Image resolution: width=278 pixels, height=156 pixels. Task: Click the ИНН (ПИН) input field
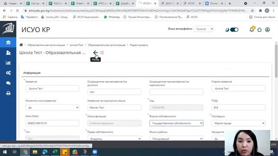[x=52, y=123]
